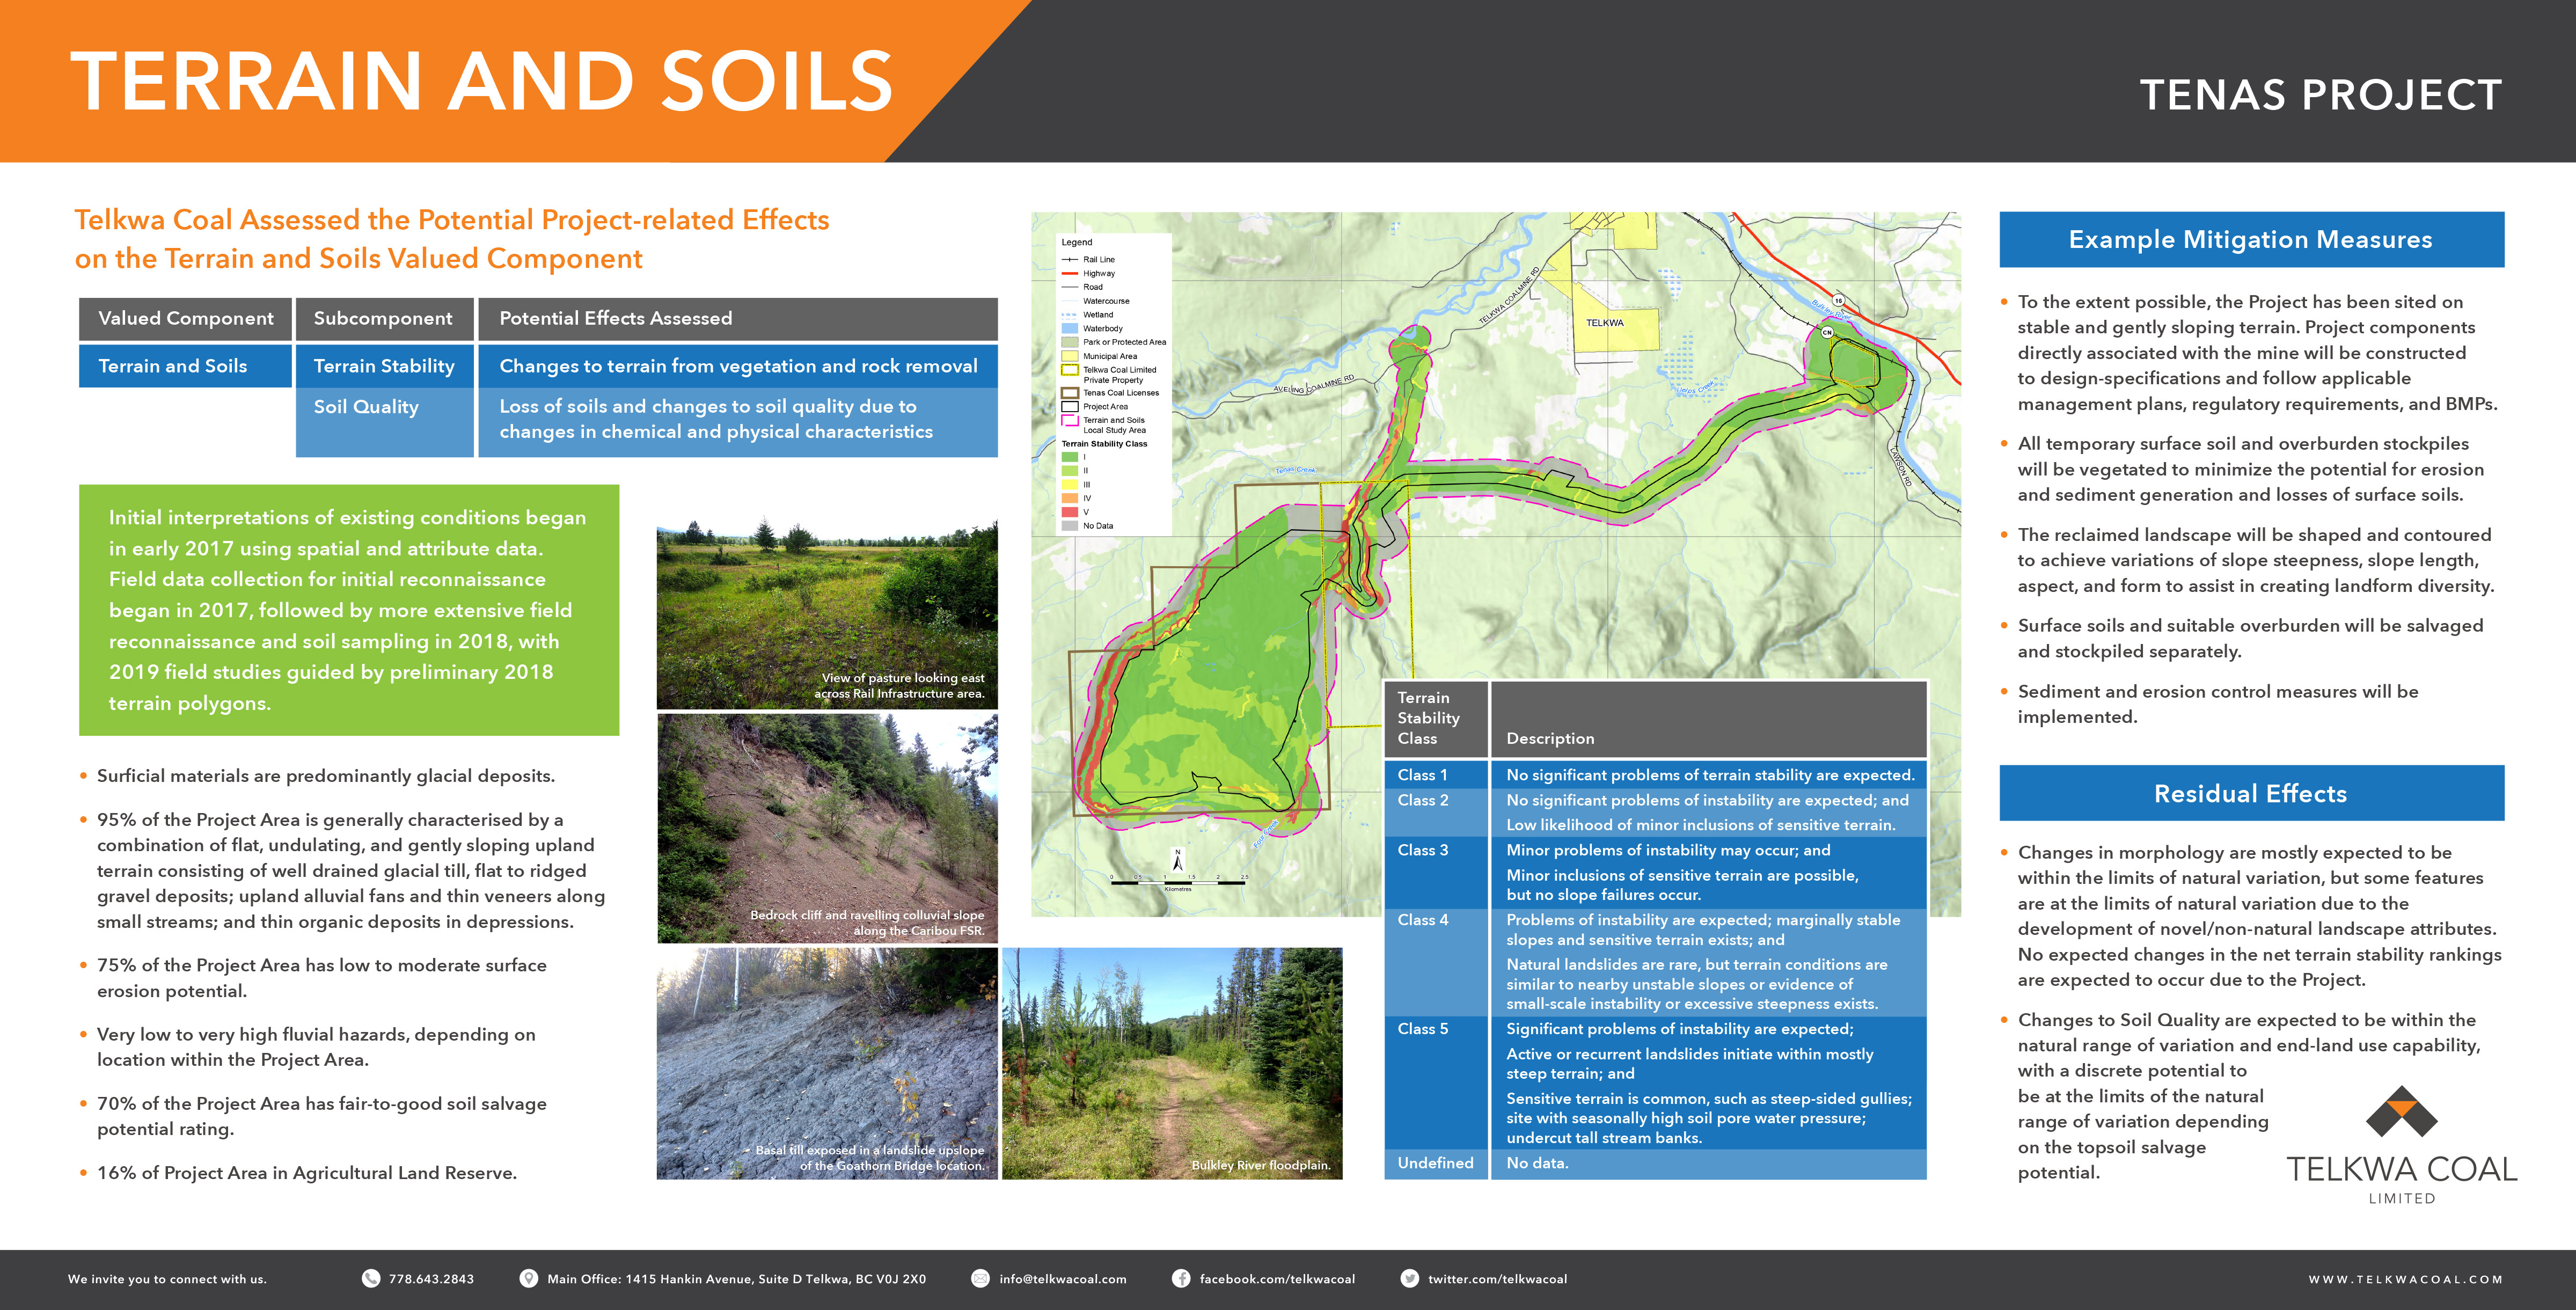Click the email envelope icon in footer
The image size is (2576, 1310).
(x=980, y=1278)
